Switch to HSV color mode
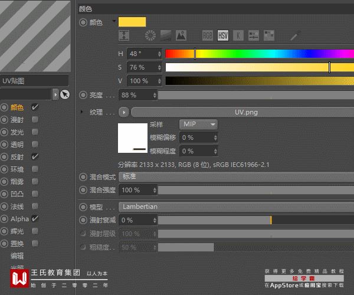The height and width of the screenshot is (295, 354). tap(223, 35)
